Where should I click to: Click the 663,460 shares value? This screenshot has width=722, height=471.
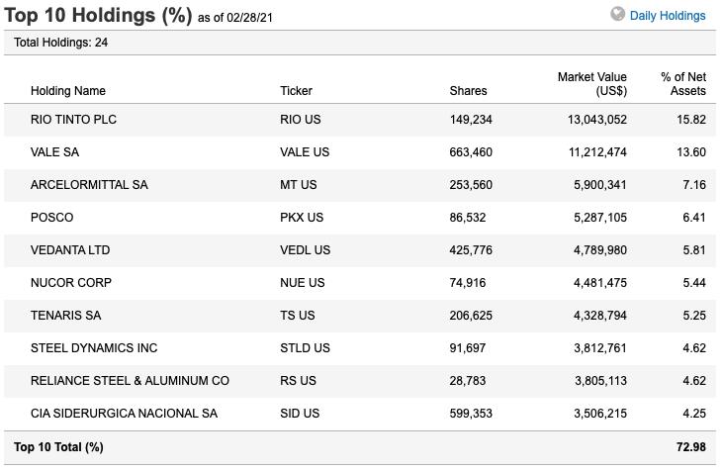click(x=471, y=152)
